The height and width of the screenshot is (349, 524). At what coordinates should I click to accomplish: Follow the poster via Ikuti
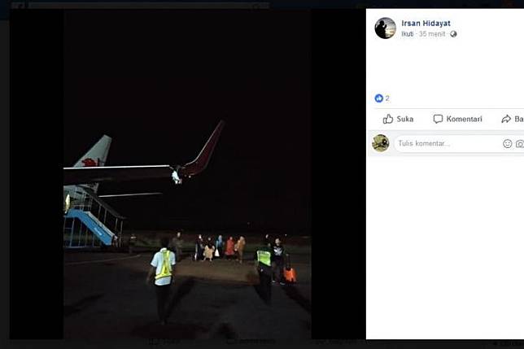click(x=408, y=34)
